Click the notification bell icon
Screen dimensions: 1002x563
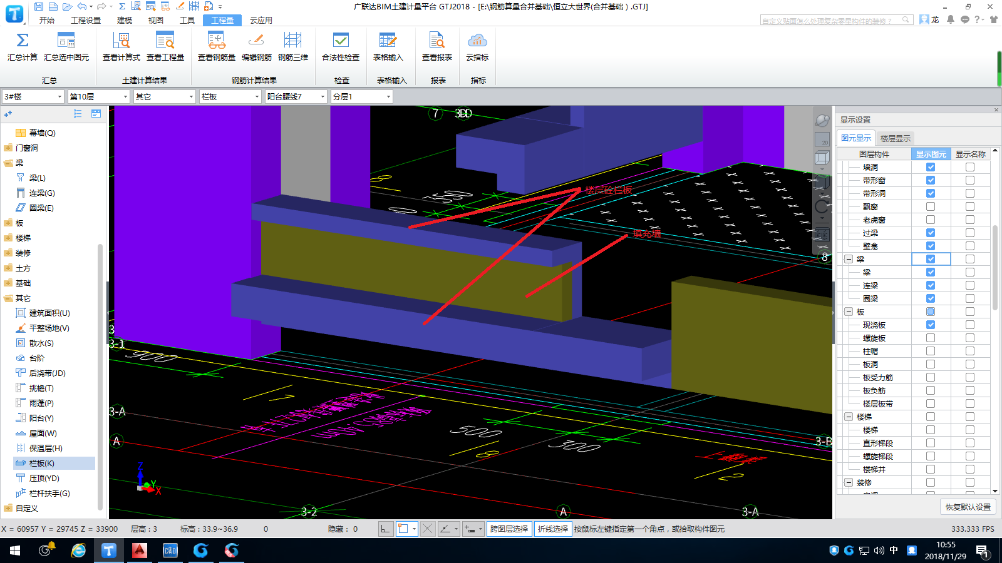click(951, 19)
